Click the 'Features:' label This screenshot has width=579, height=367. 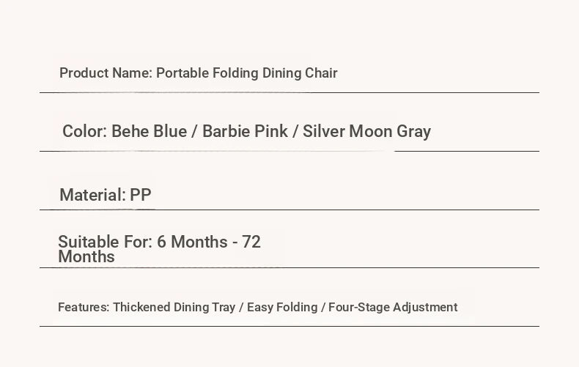(x=84, y=308)
